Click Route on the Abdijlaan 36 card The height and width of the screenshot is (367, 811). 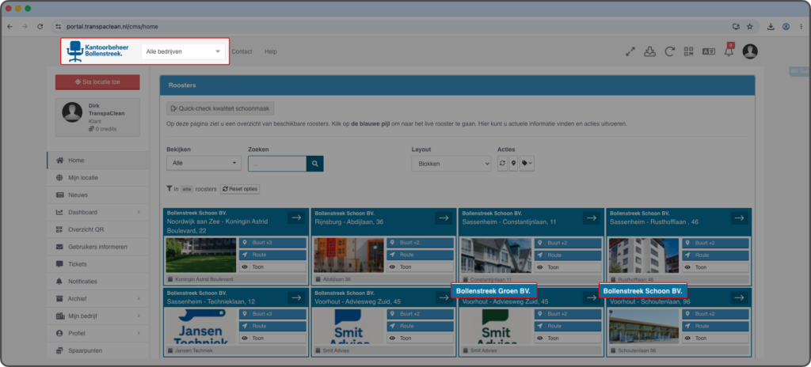[x=420, y=255]
